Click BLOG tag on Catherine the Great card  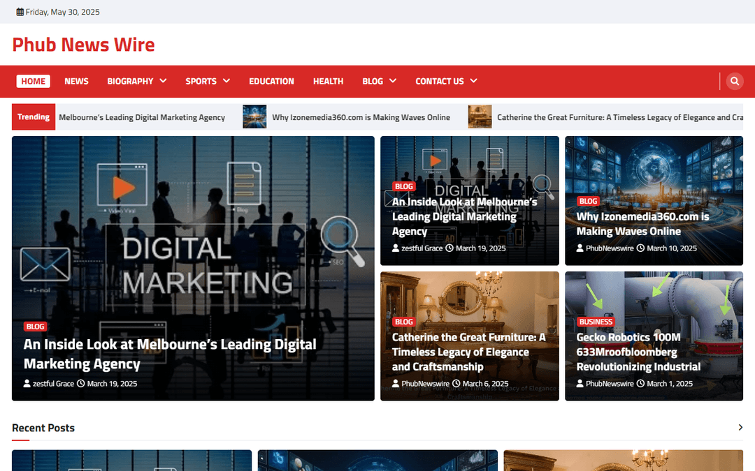[403, 322]
